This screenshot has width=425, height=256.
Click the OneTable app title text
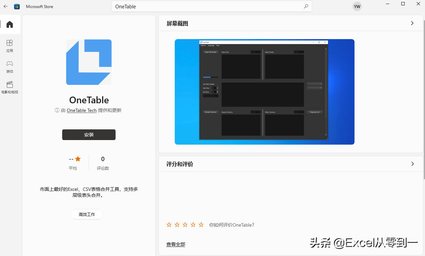pos(89,100)
